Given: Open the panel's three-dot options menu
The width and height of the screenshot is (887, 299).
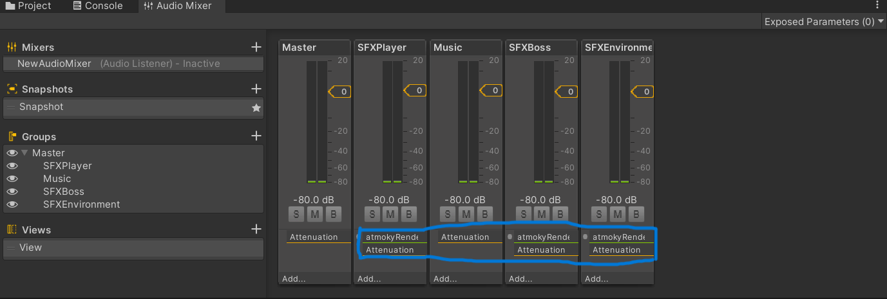Looking at the screenshot, I should pos(877,5).
